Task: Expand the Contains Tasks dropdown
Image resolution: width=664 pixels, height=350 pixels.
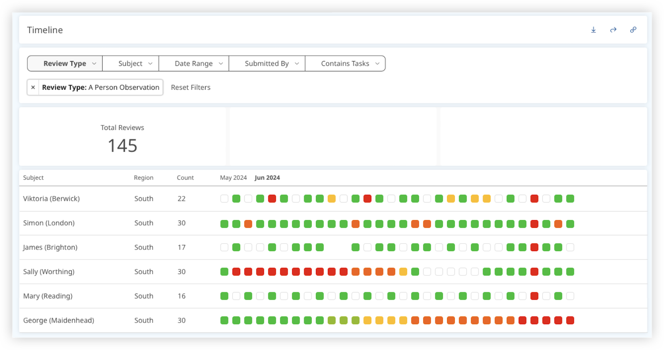Action: [345, 64]
